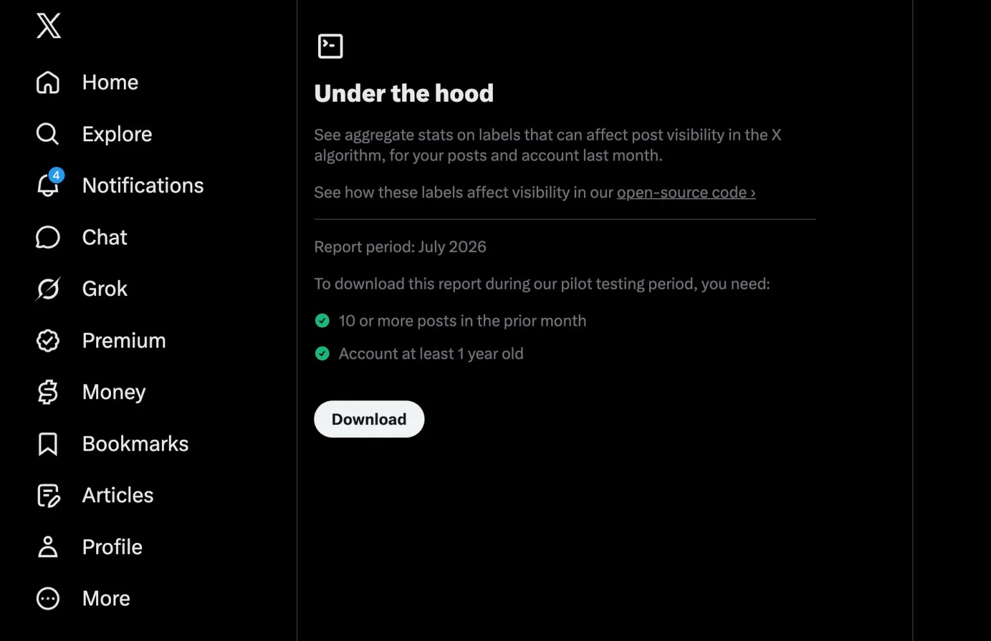Click green check beside Account at least 1 year old
Viewport: 991px width, 641px height.
coord(322,353)
